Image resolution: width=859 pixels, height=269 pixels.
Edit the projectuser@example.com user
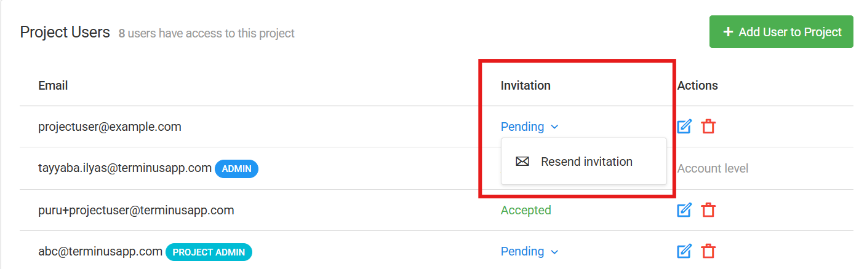tap(684, 127)
